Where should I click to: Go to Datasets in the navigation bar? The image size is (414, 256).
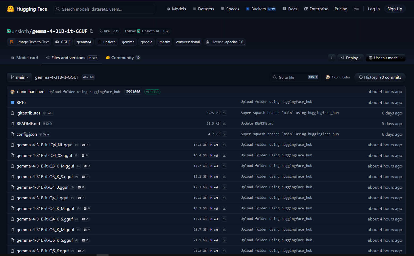tap(203, 9)
